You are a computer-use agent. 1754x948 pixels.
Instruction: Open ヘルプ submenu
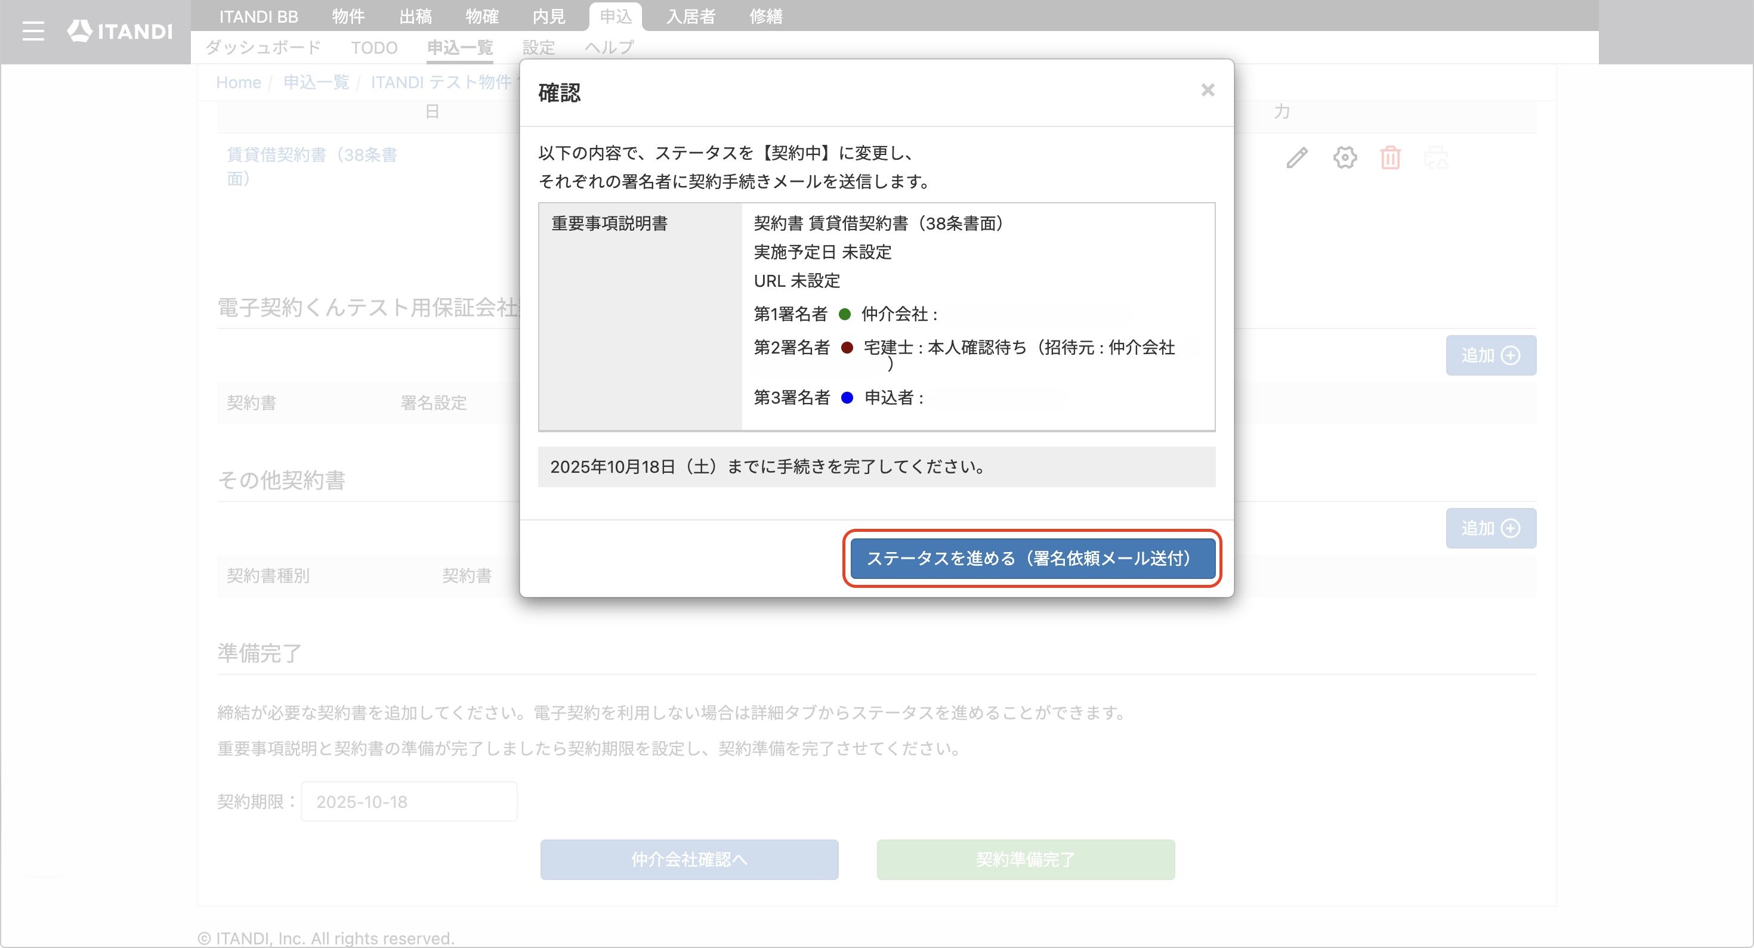pos(609,48)
